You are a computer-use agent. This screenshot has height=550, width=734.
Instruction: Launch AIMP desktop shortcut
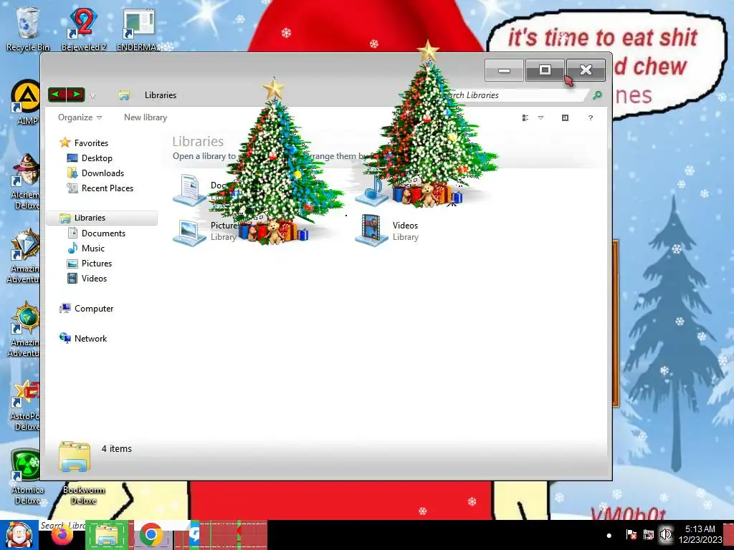(27, 103)
